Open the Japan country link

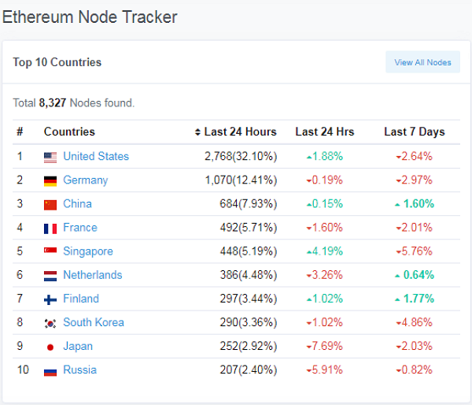click(x=78, y=346)
